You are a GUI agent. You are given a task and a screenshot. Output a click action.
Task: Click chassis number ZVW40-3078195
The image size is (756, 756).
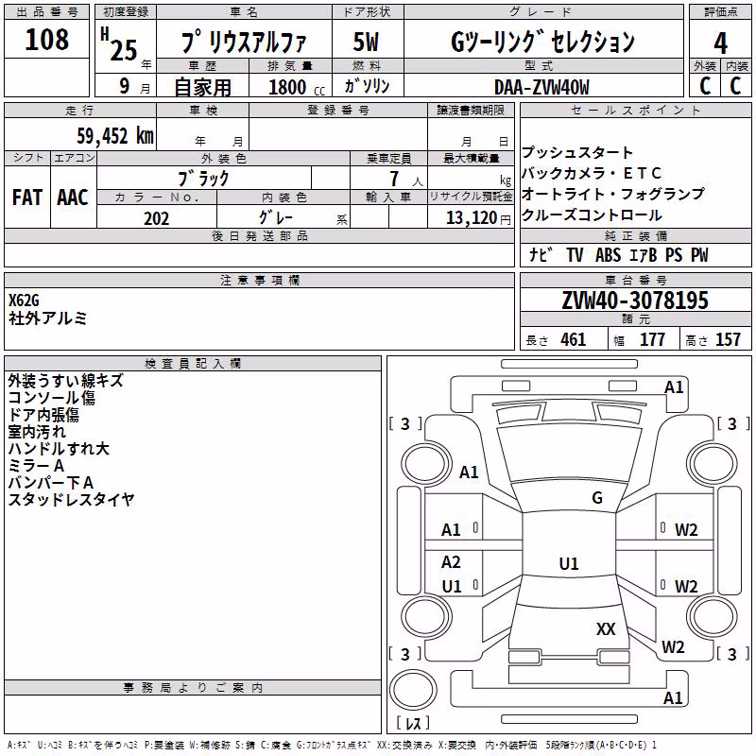pyautogui.click(x=635, y=301)
